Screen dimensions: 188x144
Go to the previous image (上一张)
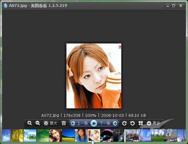tap(80, 123)
